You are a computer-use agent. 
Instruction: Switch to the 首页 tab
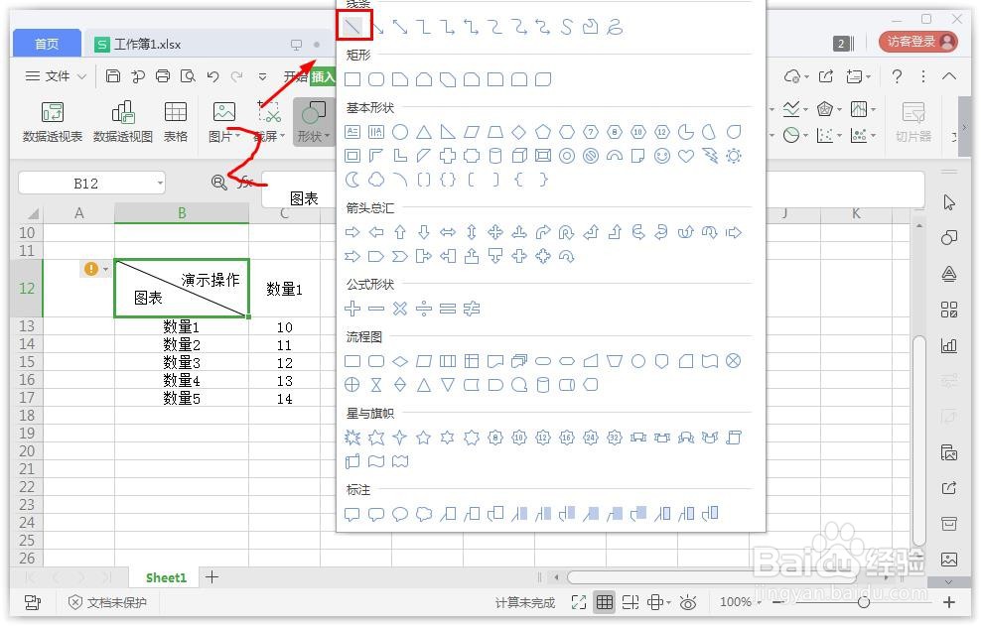click(46, 43)
